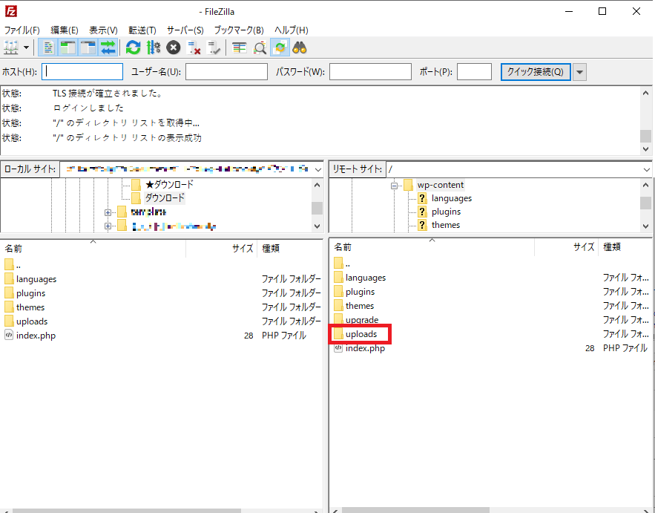Cancel current operation with the X icon
This screenshot has width=655, height=513.
point(174,48)
